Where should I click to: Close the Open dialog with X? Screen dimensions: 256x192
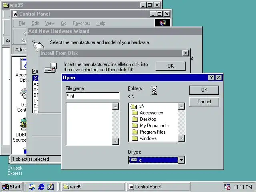click(219, 77)
